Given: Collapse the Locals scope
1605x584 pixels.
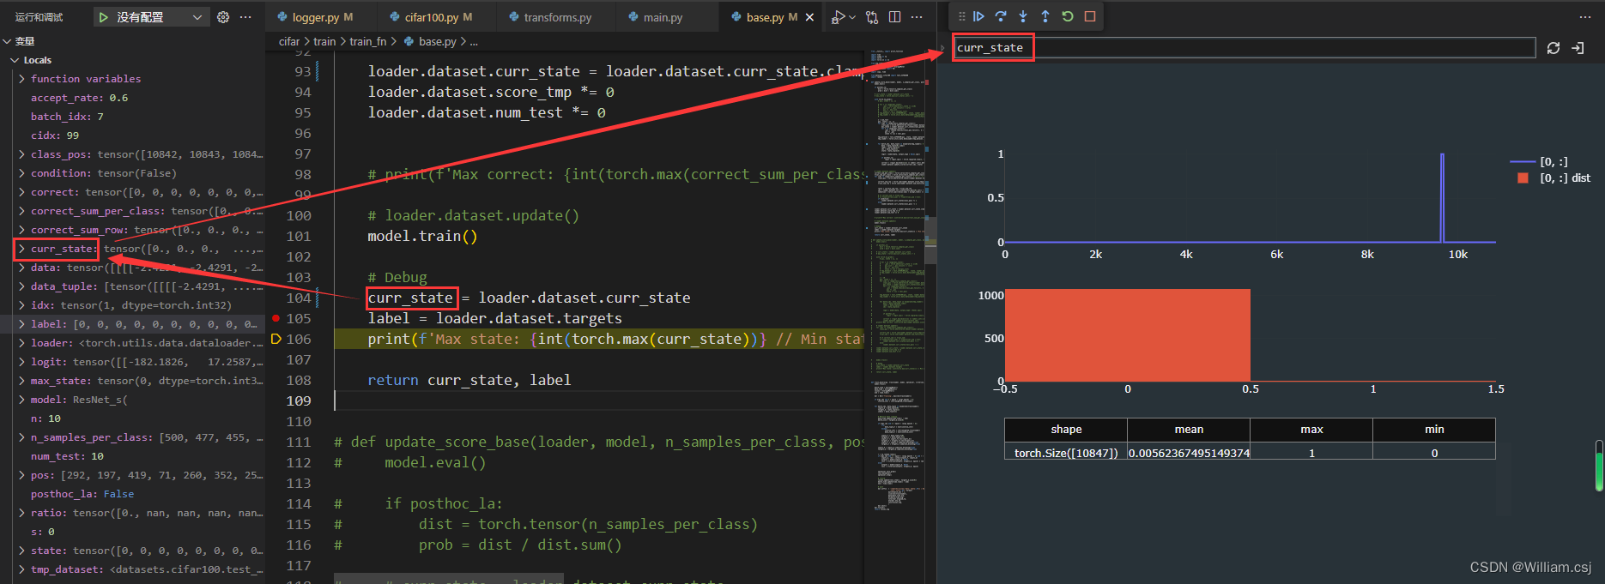Looking at the screenshot, I should click(15, 60).
